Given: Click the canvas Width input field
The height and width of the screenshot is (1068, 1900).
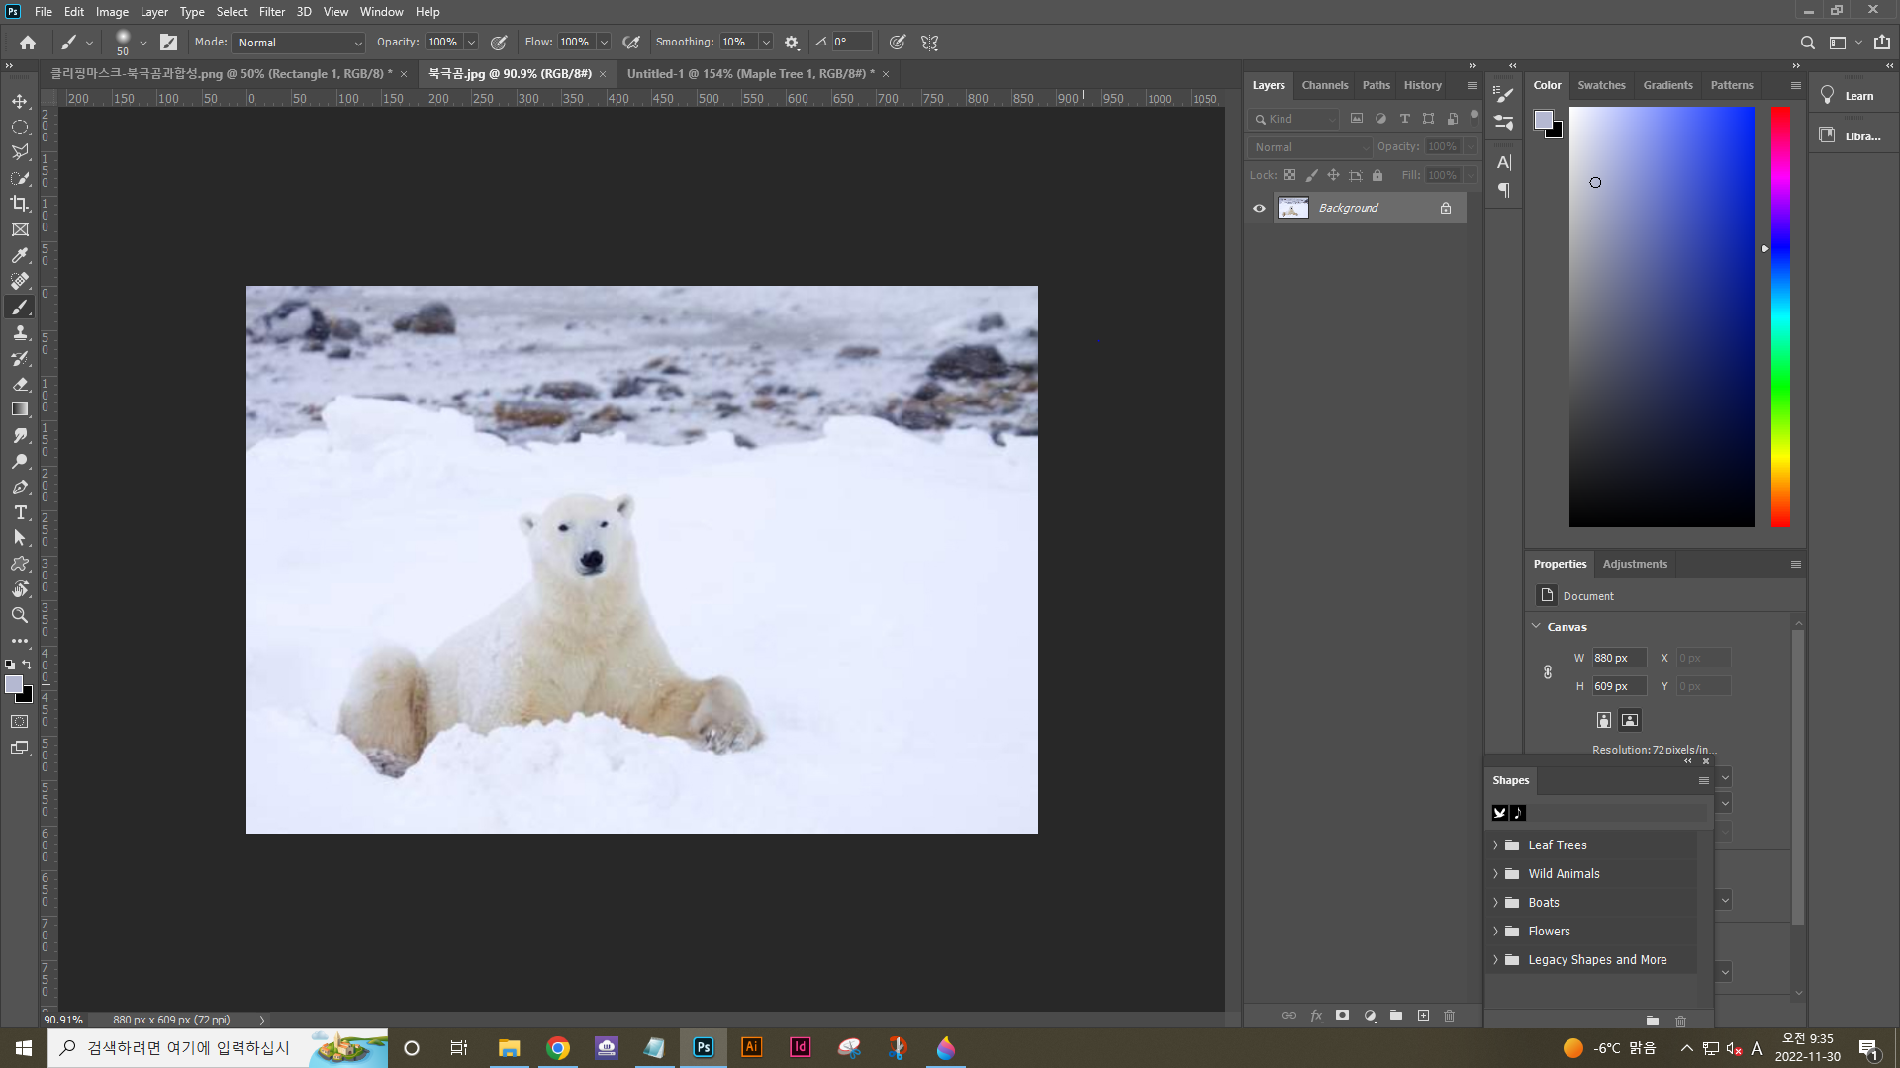Looking at the screenshot, I should pos(1618,658).
